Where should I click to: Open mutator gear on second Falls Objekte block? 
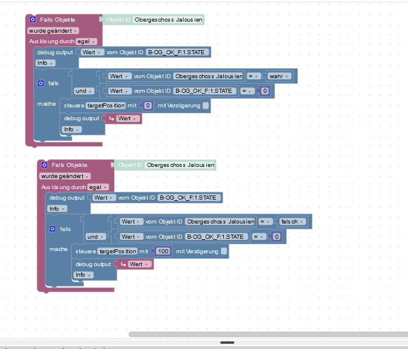coord(44,165)
